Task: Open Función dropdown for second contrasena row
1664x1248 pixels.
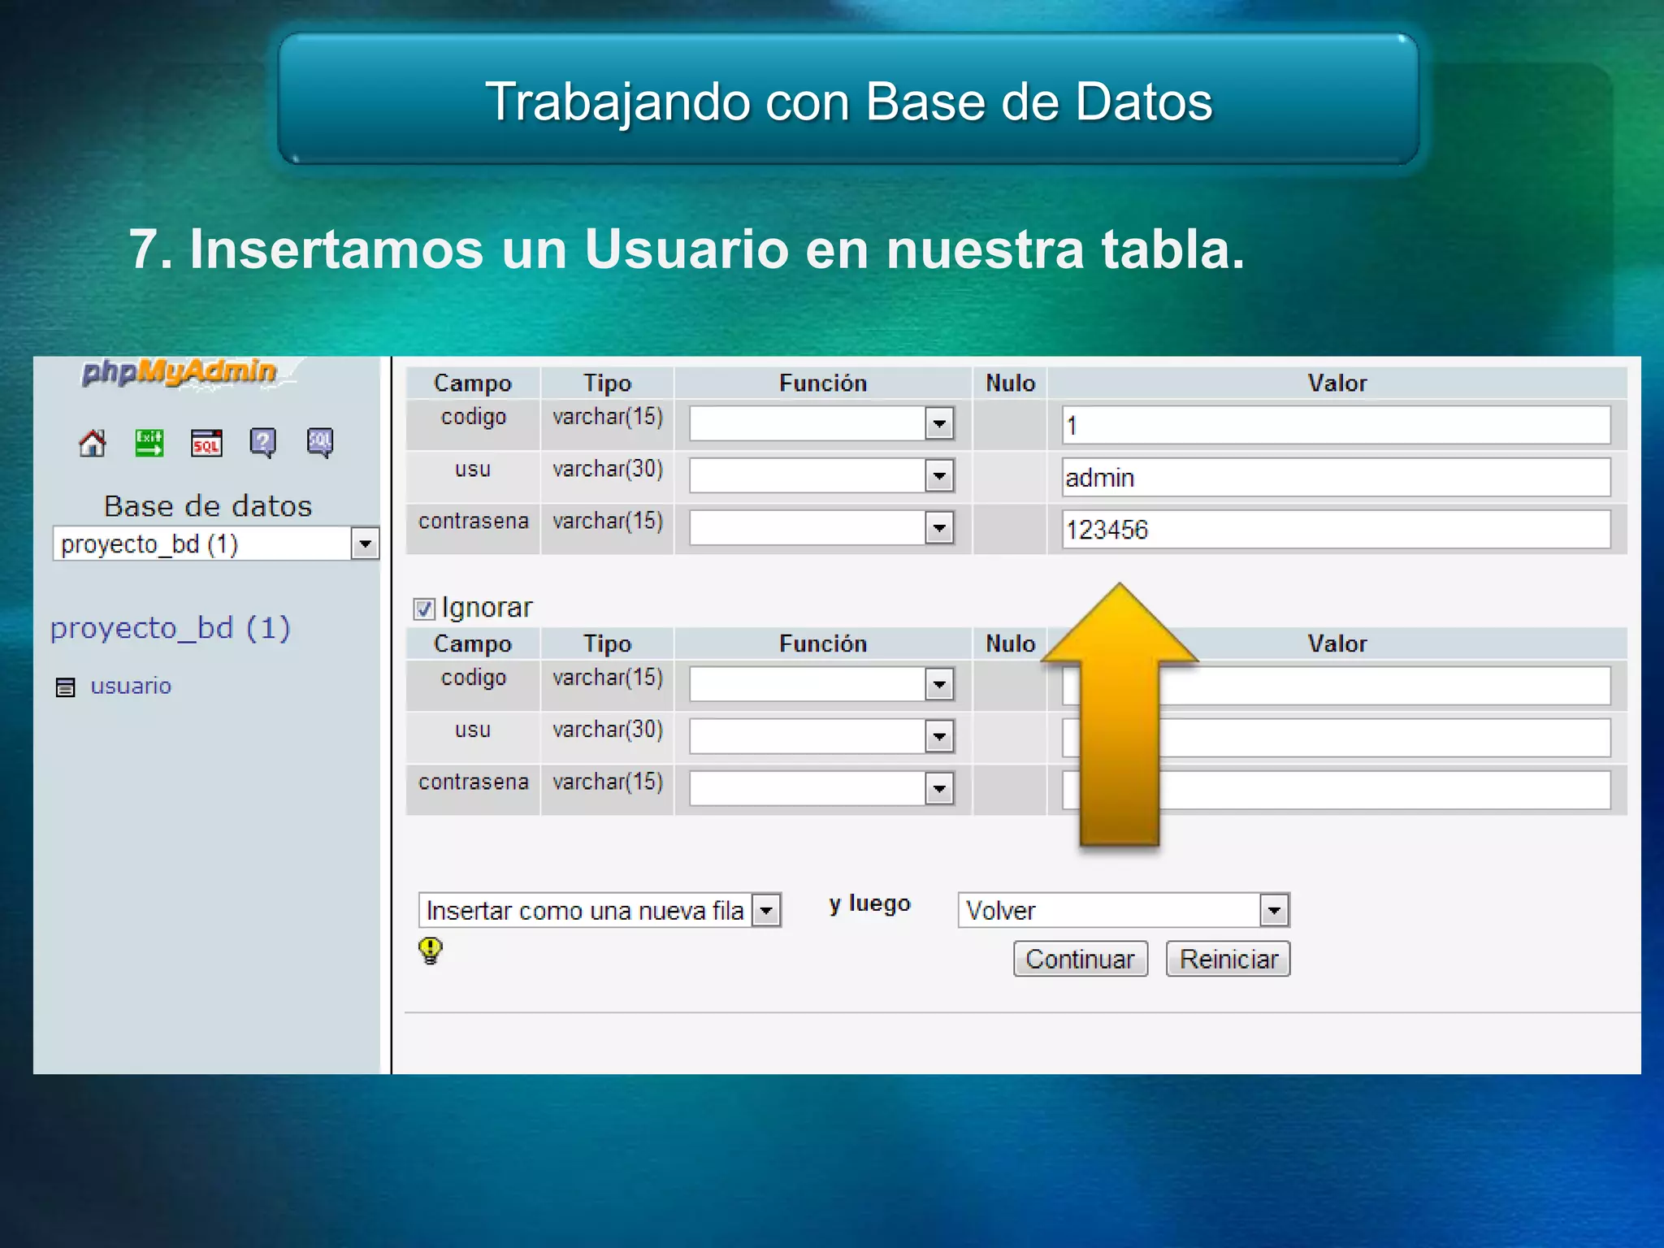Action: (821, 788)
